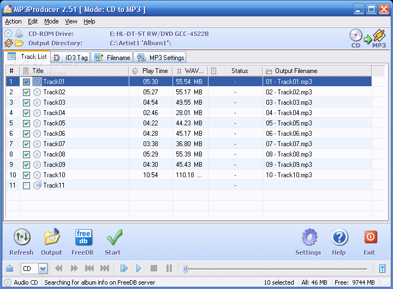Click the output directory path C:\Artist1 'Album1'\

pos(141,43)
